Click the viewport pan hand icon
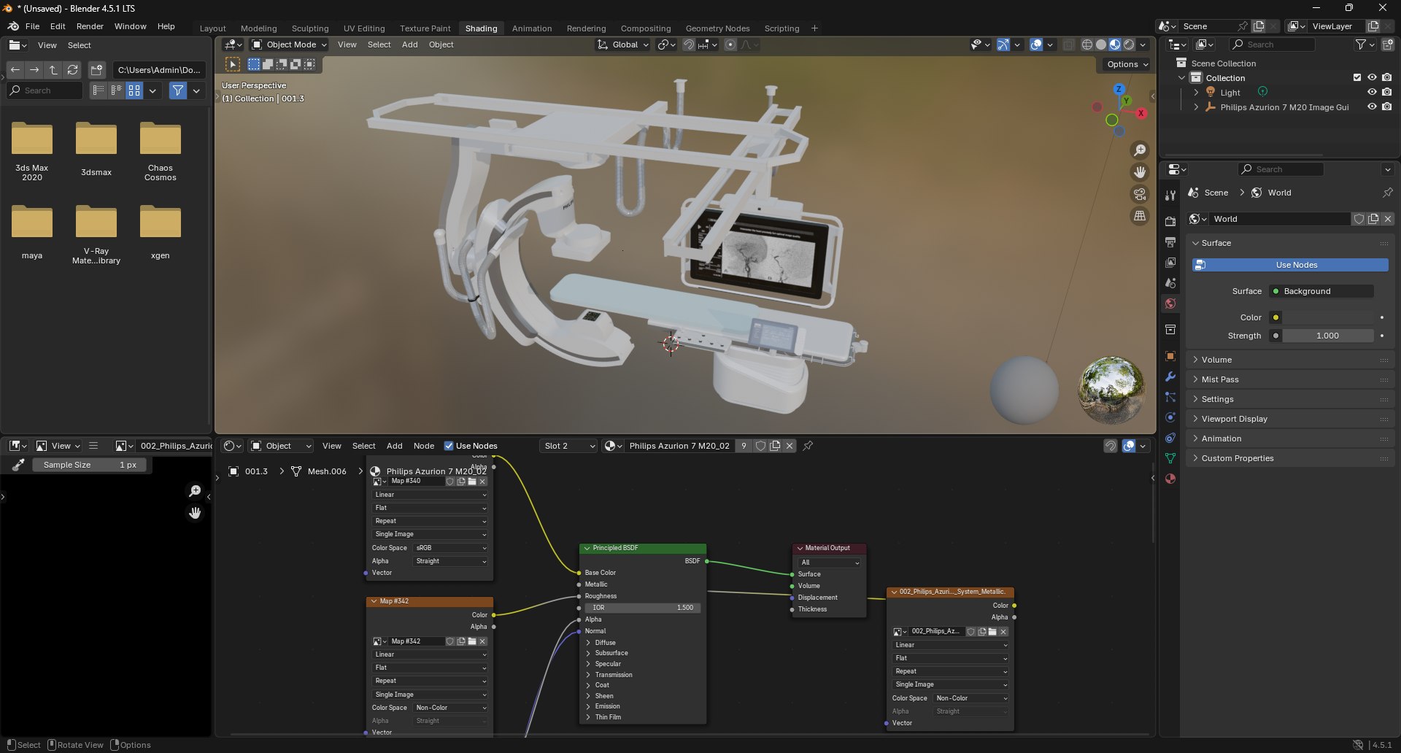Screen dimensions: 1401x753 pyautogui.click(x=1140, y=172)
